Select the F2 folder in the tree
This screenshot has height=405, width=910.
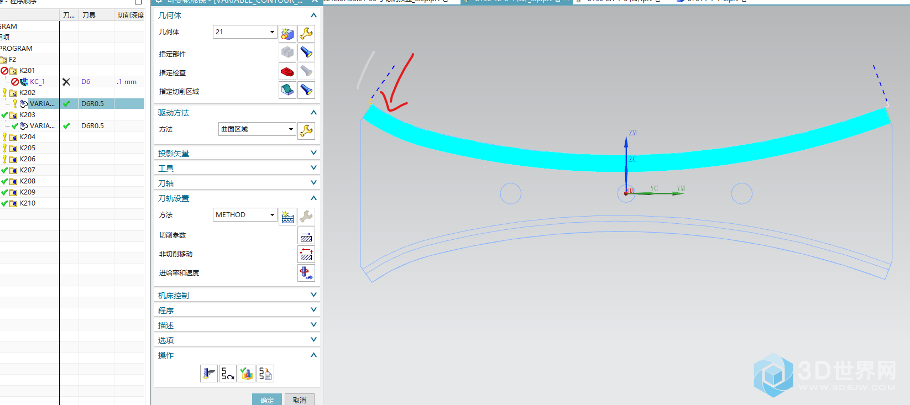point(12,60)
